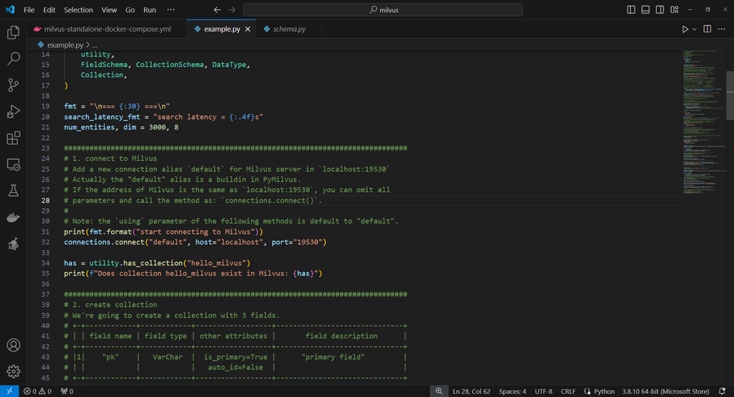Open the Search view in activity bar
Viewport: 734px width, 397px height.
click(13, 59)
